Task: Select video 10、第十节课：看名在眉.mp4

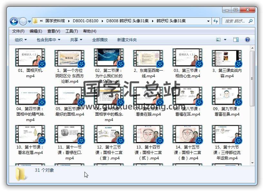Action: 30,140
